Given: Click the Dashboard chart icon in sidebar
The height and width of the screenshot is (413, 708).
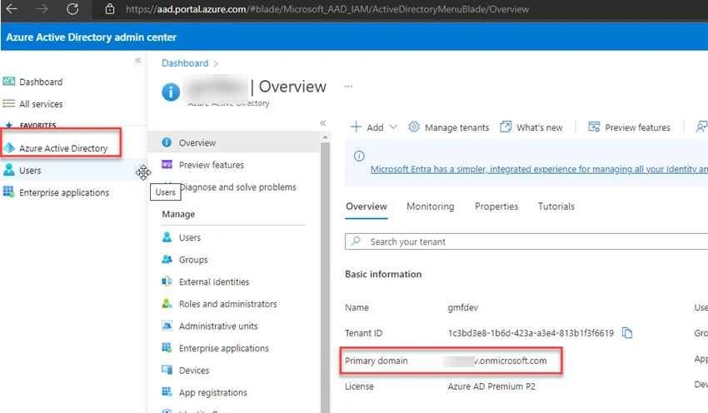Looking at the screenshot, I should [9, 81].
